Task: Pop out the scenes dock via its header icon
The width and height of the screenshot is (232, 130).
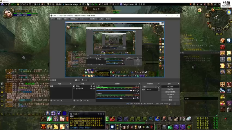Action: 70,83
